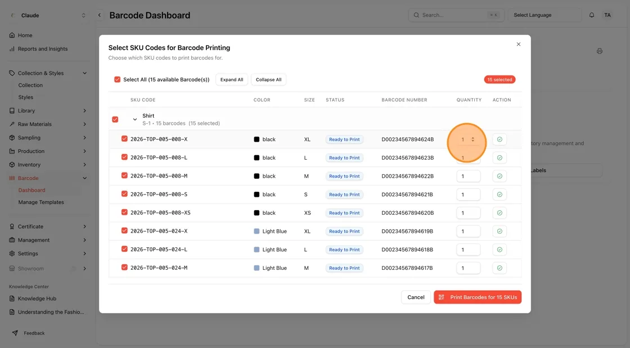
Task: Open the Select Language dropdown
Action: (x=545, y=15)
